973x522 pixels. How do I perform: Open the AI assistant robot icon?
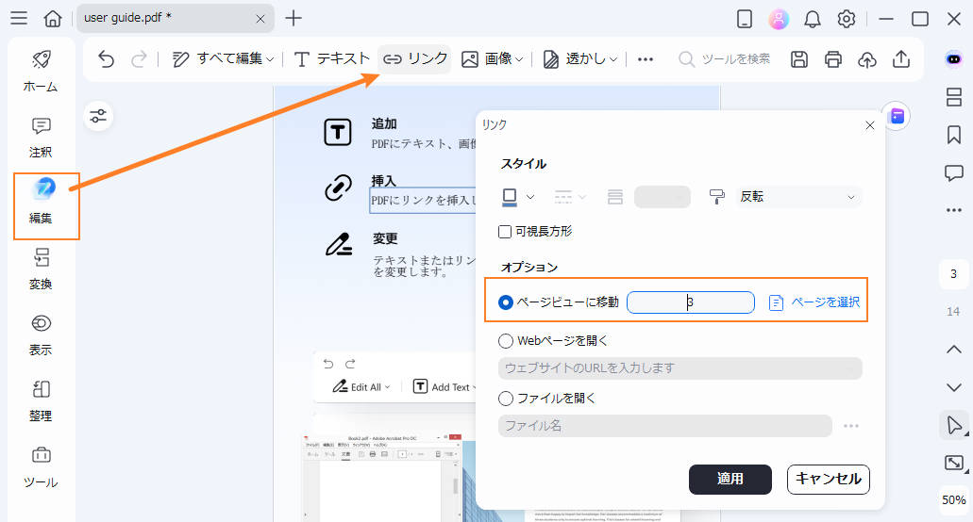954,59
